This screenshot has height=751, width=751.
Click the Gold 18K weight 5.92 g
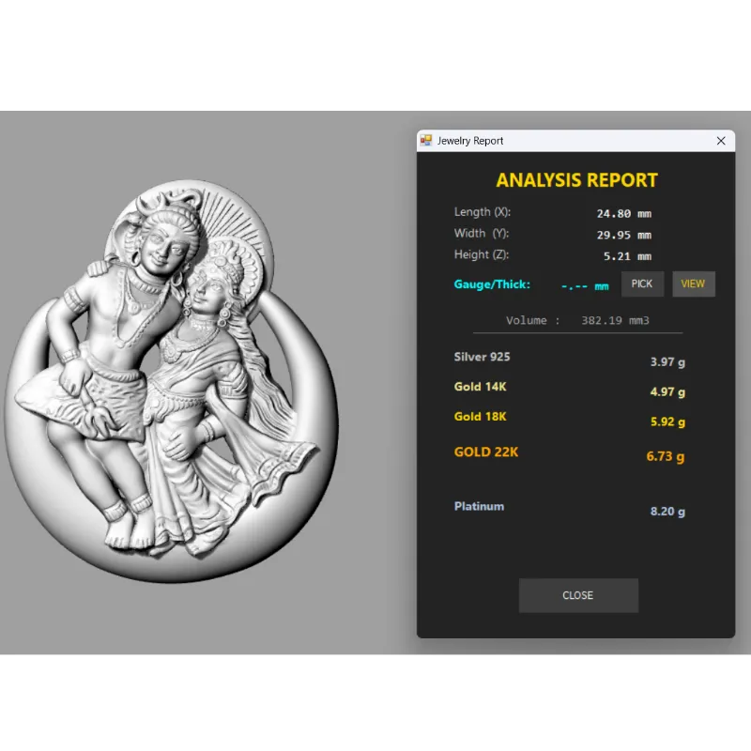coord(667,422)
